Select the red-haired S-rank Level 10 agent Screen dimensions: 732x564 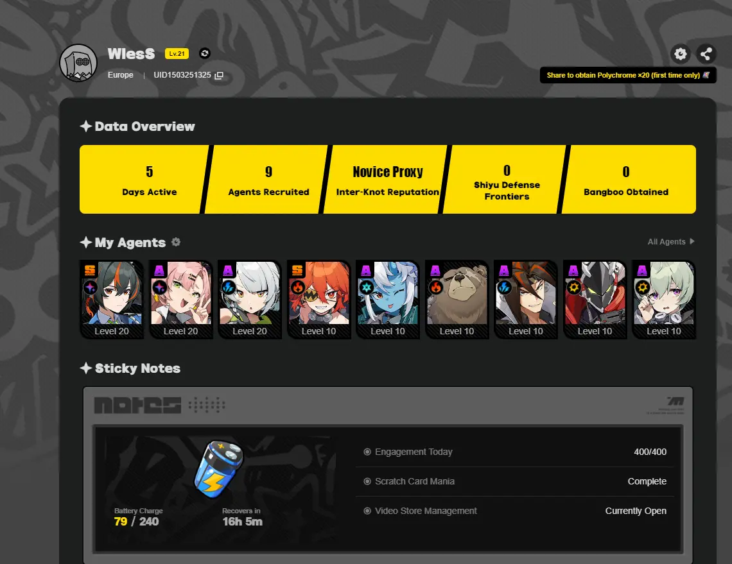[x=319, y=299]
